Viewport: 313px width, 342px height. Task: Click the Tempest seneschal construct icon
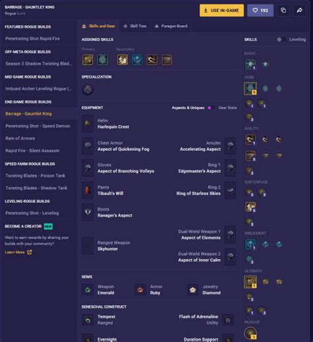[x=88, y=320]
